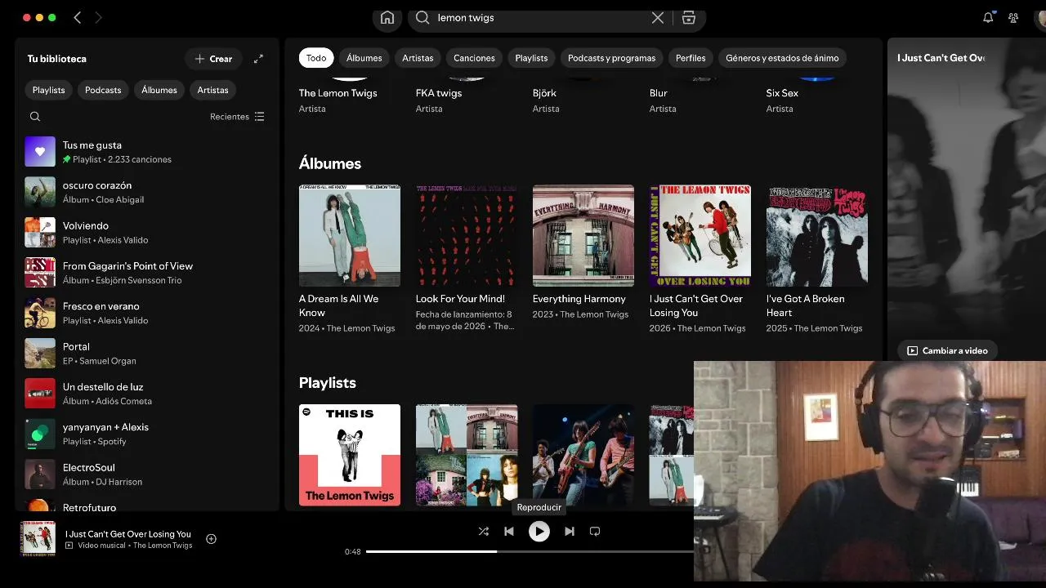The height and width of the screenshot is (588, 1046).
Task: Open Everything Harmony album cover
Action: click(583, 235)
